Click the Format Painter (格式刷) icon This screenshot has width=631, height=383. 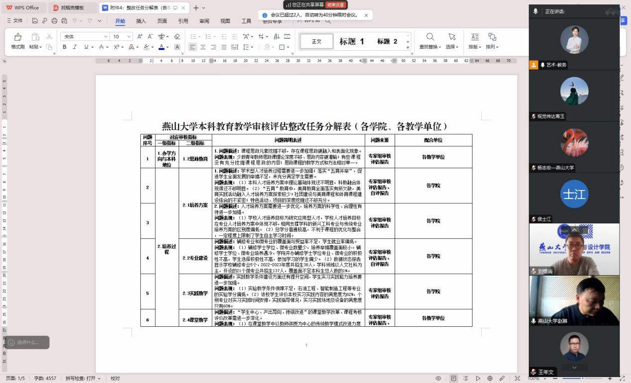pos(18,41)
